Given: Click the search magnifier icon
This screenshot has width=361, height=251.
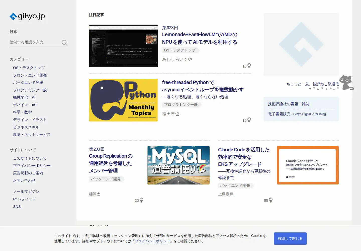Looking at the screenshot, I should pos(64,43).
